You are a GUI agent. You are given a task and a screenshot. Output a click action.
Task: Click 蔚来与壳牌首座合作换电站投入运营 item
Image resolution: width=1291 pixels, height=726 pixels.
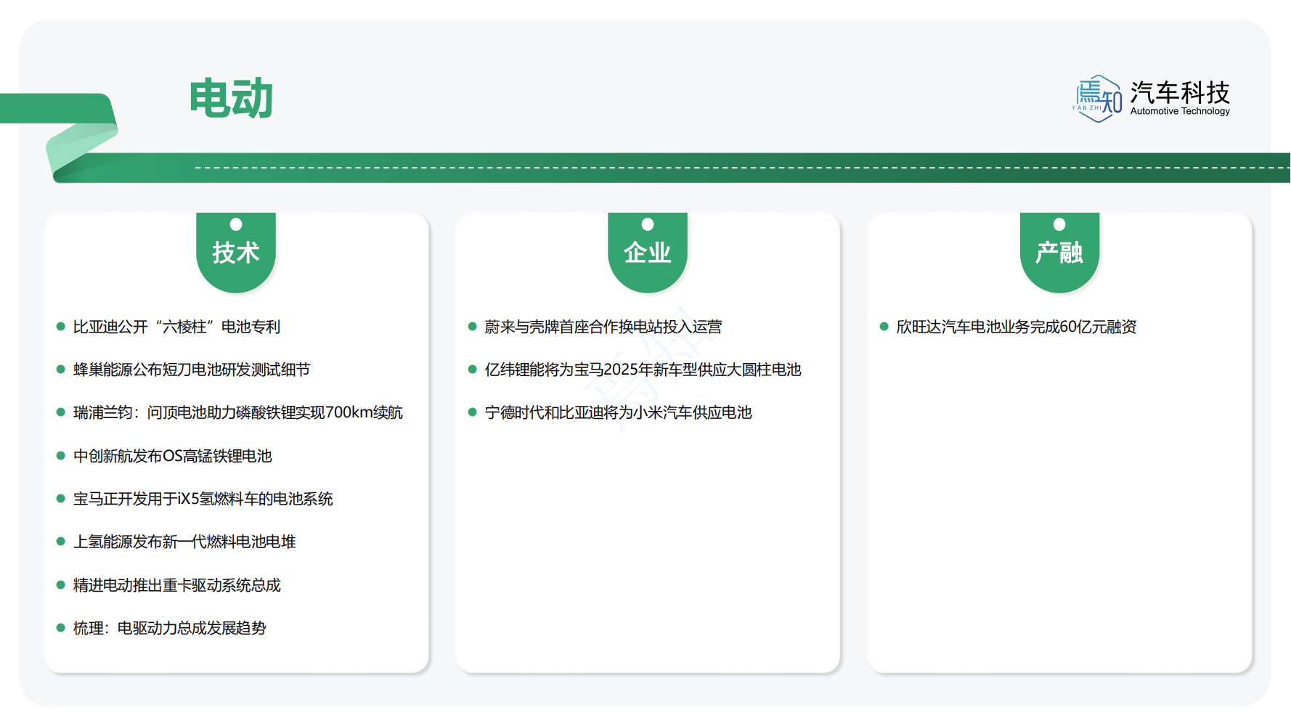(x=603, y=327)
